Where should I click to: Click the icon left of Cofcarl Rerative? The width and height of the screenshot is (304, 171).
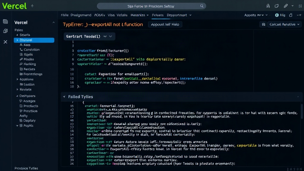point(264,24)
